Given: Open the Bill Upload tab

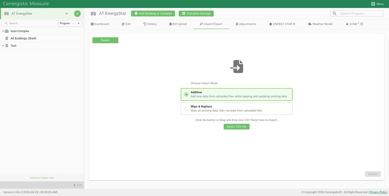Looking at the screenshot, I should (178, 24).
